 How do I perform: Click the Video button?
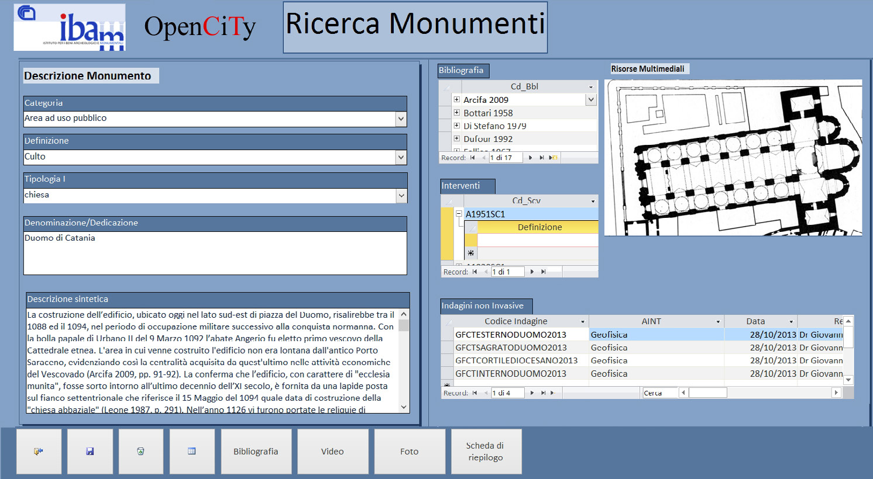click(332, 452)
